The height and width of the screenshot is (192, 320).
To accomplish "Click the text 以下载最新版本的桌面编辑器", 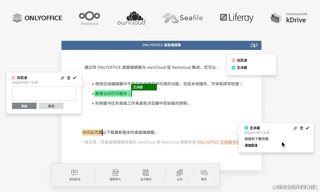I will point(129,132).
